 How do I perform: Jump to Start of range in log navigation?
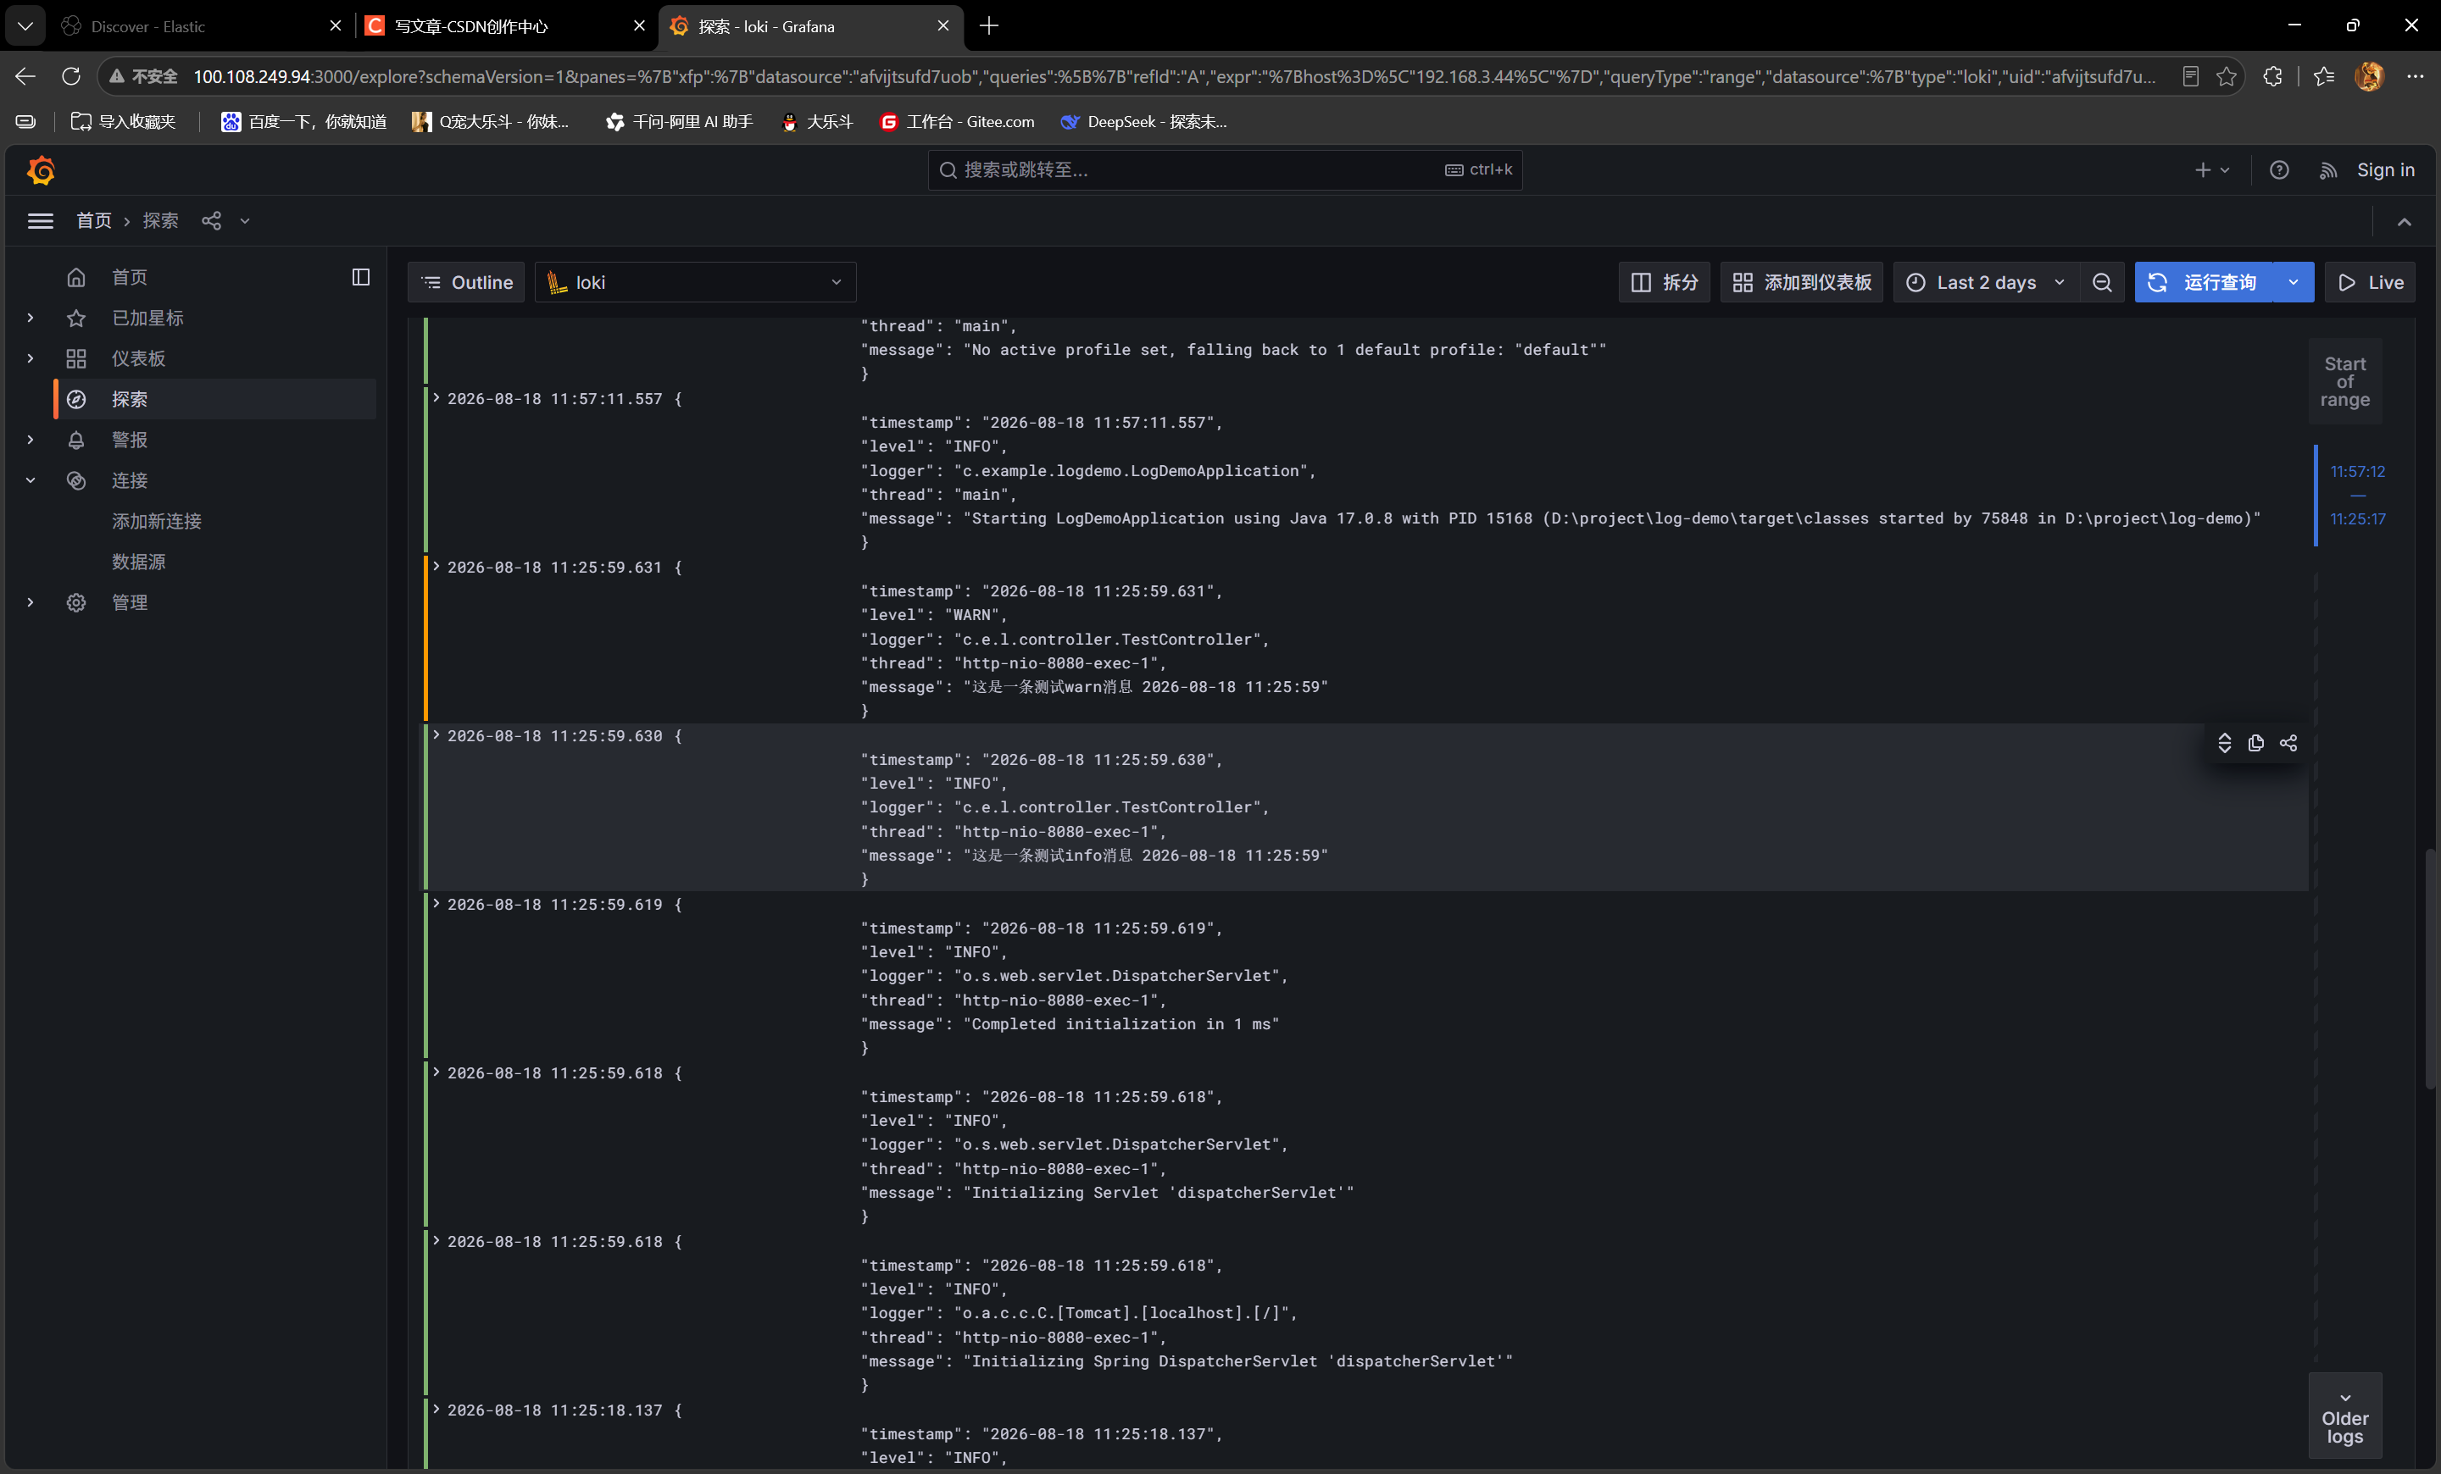click(2345, 382)
